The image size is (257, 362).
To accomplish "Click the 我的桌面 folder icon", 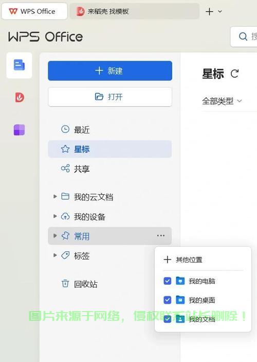I will pos(180,300).
